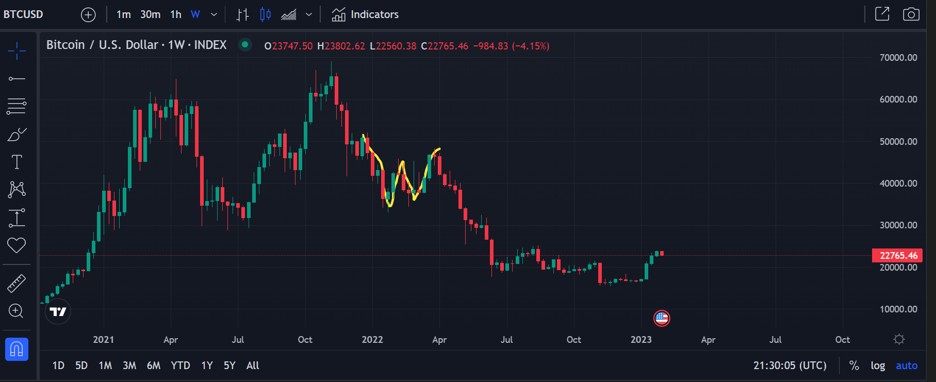The width and height of the screenshot is (936, 382).
Task: Activate the zoom in tool
Action: pos(17,311)
